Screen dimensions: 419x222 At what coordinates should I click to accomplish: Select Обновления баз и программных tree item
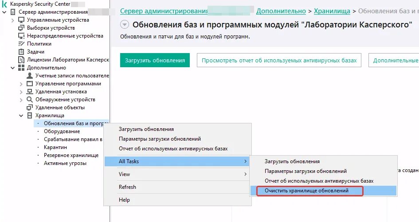(x=72, y=123)
